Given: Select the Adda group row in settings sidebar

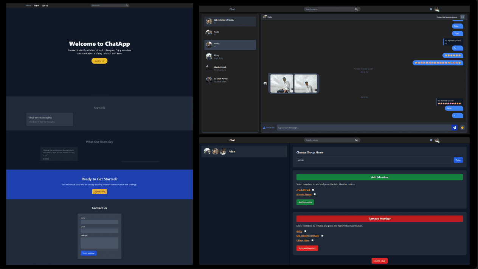Looking at the screenshot, I should [244, 151].
